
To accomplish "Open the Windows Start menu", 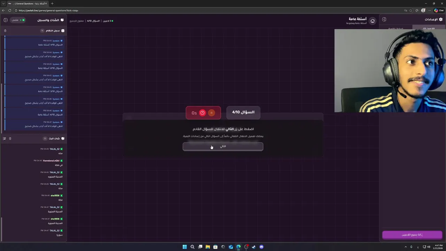I will [185, 247].
